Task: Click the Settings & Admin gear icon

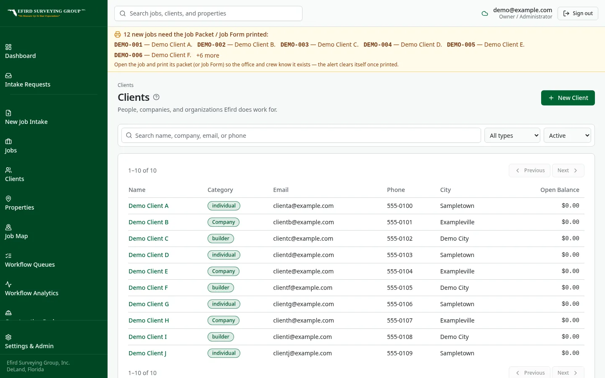Action: [x=8, y=337]
